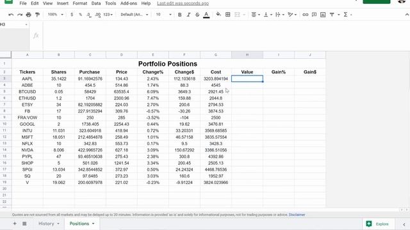Expand the merge cells options arrow
The image size is (410, 230).
point(244,15)
